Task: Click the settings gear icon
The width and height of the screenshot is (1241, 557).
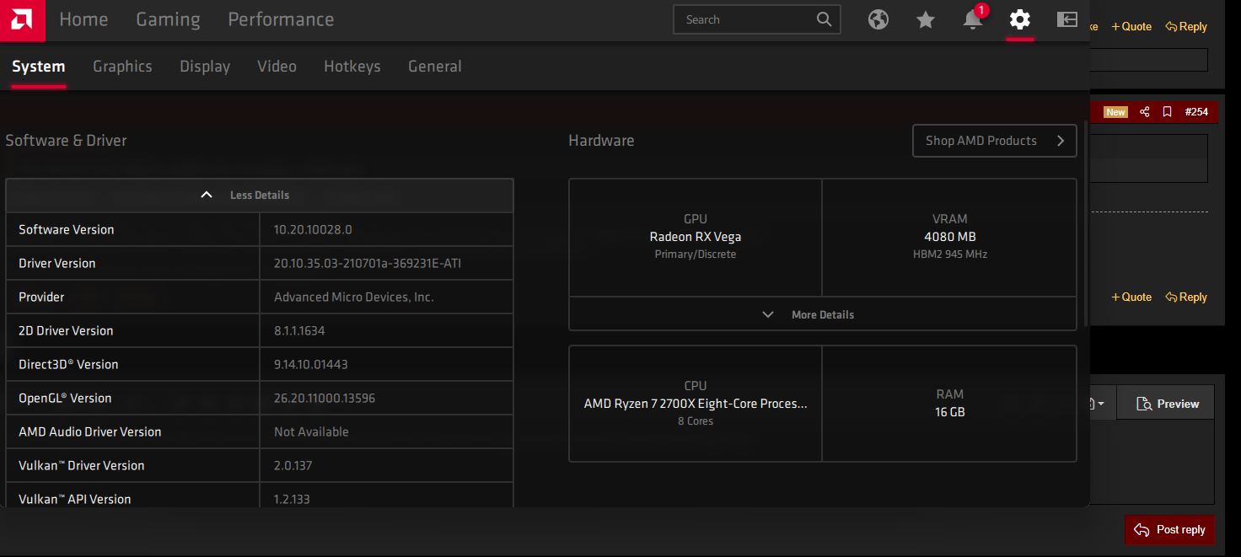Action: (x=1020, y=19)
